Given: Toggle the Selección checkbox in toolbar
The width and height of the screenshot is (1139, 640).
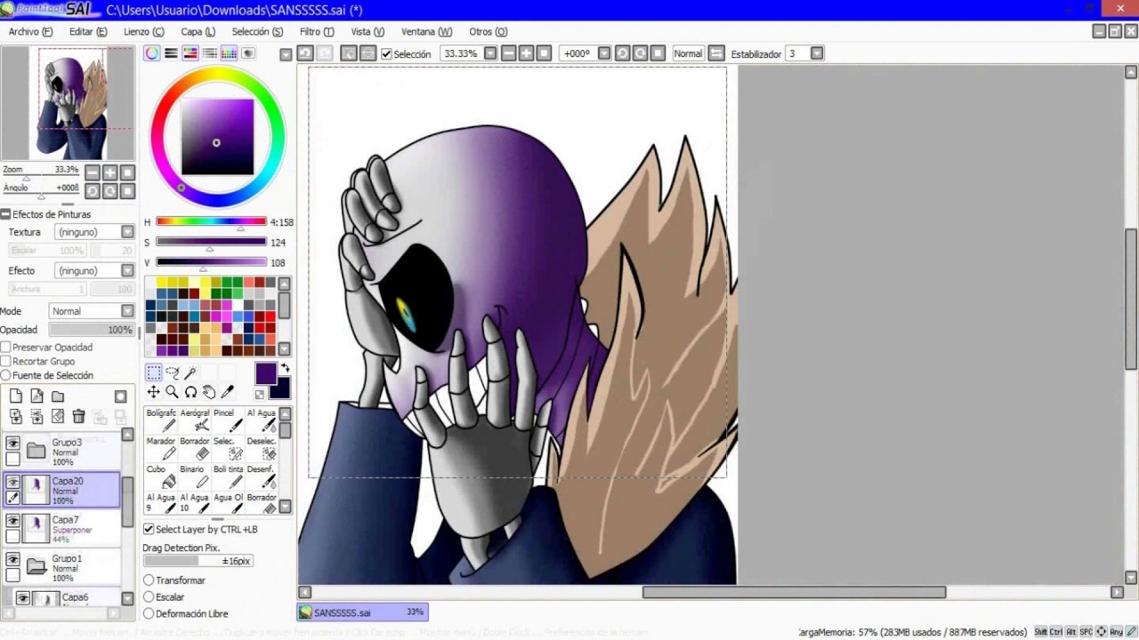Looking at the screenshot, I should [386, 54].
